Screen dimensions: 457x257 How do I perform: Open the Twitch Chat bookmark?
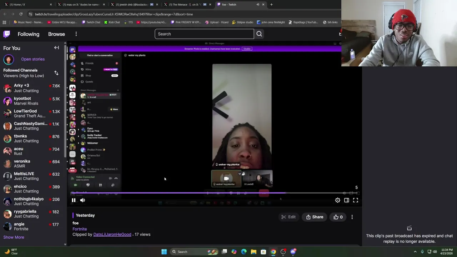click(91, 22)
